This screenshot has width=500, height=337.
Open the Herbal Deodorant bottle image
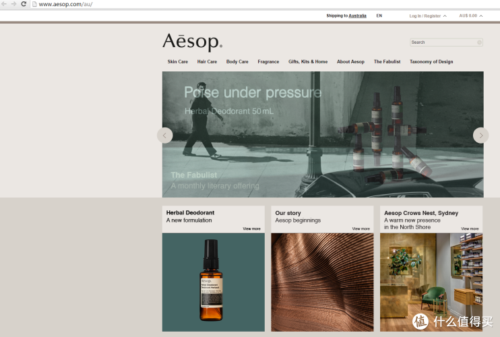click(x=213, y=282)
